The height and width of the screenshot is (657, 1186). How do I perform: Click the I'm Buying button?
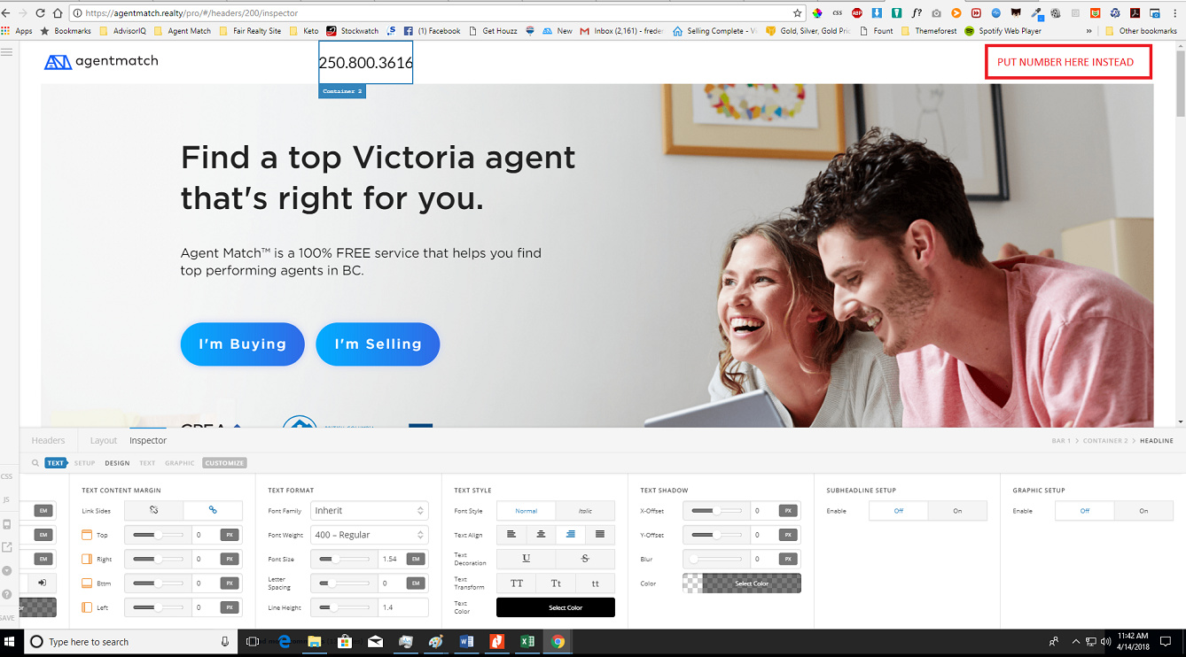pyautogui.click(x=242, y=344)
